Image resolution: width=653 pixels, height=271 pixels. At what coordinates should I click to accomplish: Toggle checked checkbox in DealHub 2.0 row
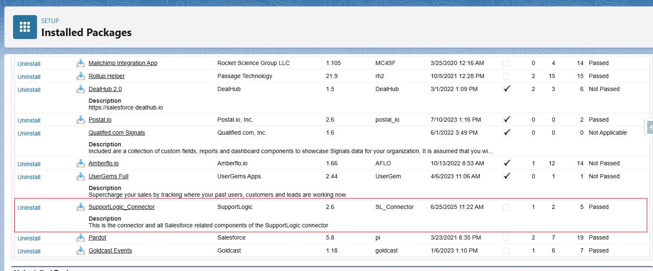507,89
